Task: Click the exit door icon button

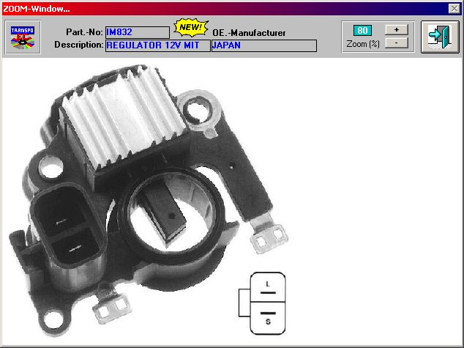Action: click(x=440, y=37)
